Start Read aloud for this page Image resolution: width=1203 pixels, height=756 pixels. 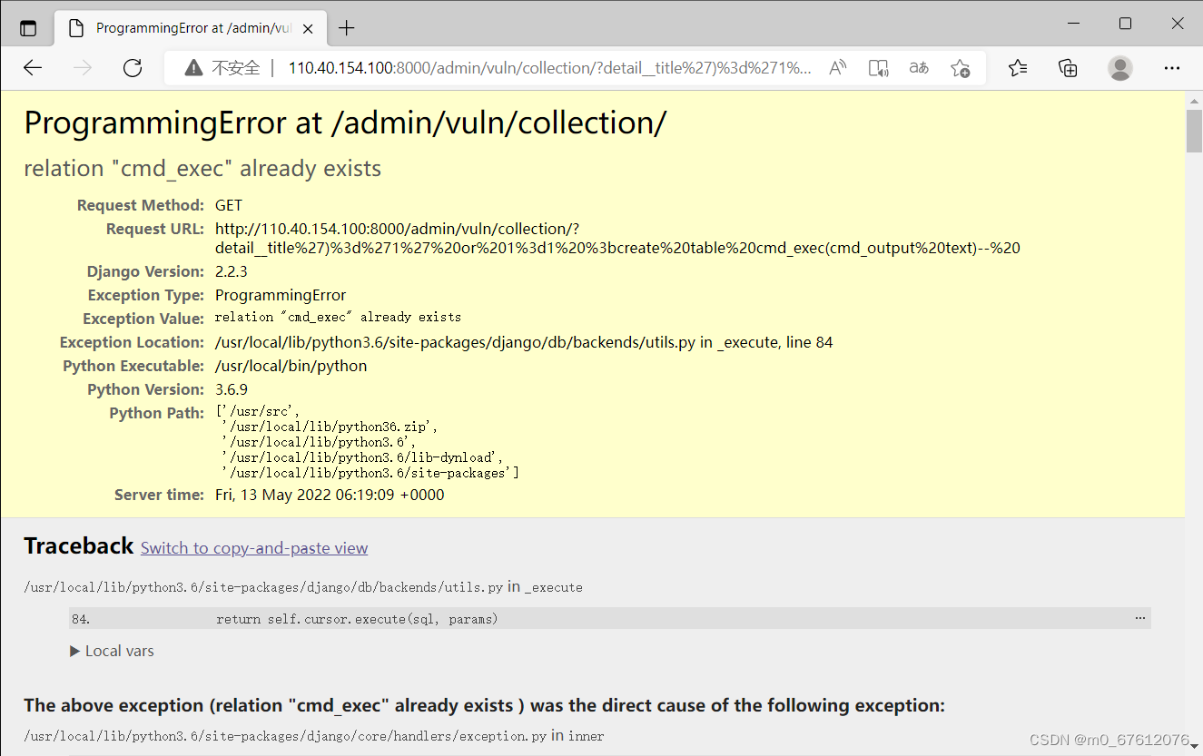point(837,67)
